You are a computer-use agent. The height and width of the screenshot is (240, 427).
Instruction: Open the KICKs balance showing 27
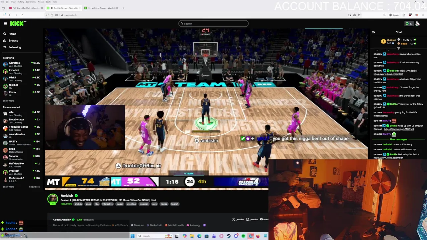tap(409, 23)
